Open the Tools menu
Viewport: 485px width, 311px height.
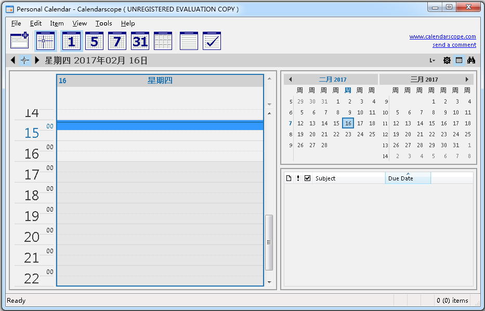point(103,23)
